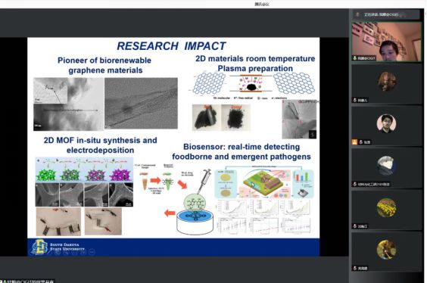Click the Tencent Meeting window title
Screen dimensions: 427x283
pyautogui.click(x=262, y=4)
